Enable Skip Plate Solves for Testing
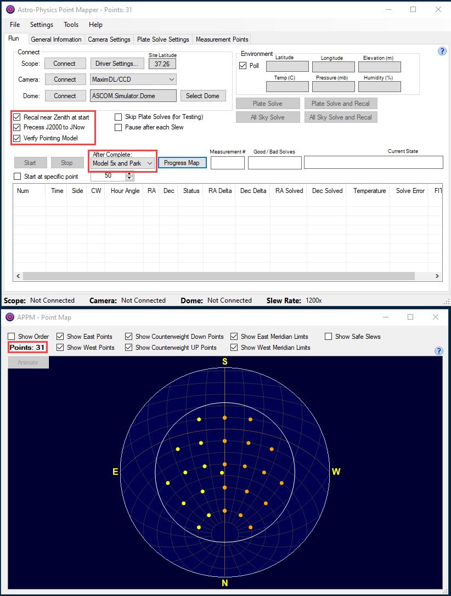451x596 pixels. (119, 117)
